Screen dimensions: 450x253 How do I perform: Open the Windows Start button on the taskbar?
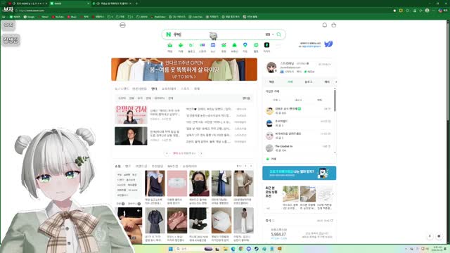point(170,249)
